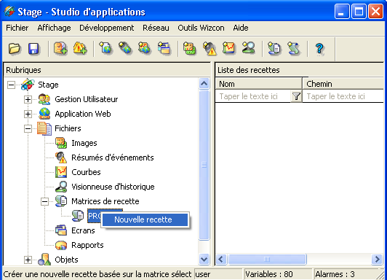This screenshot has width=387, height=280.
Task: Click the recipe list scroll left arrow
Action: 221,260
